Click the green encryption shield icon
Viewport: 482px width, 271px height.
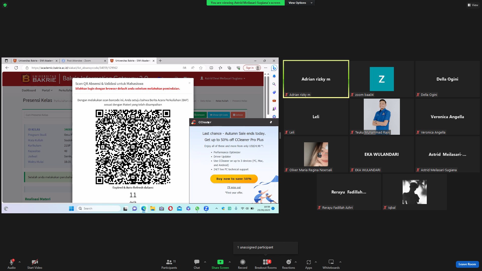point(5,5)
